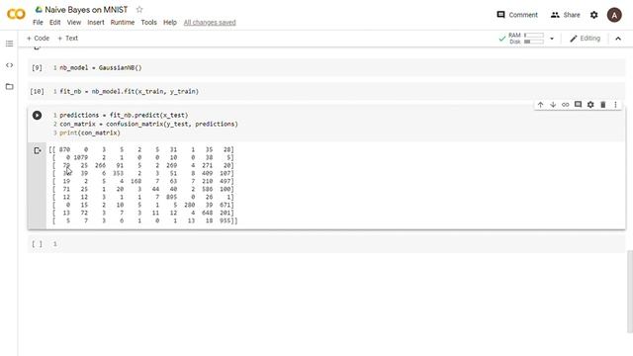Star the Naive Bayes on MNIST notebook
This screenshot has width=633, height=356.
click(139, 9)
